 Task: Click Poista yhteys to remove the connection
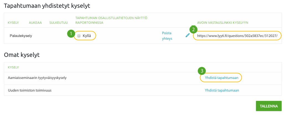(x=167, y=36)
